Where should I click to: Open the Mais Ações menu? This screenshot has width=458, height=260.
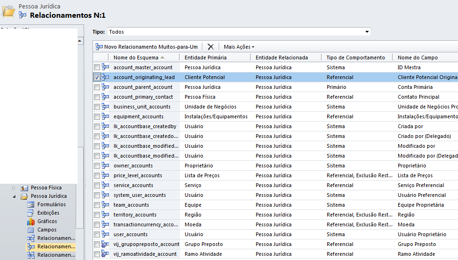coord(239,47)
